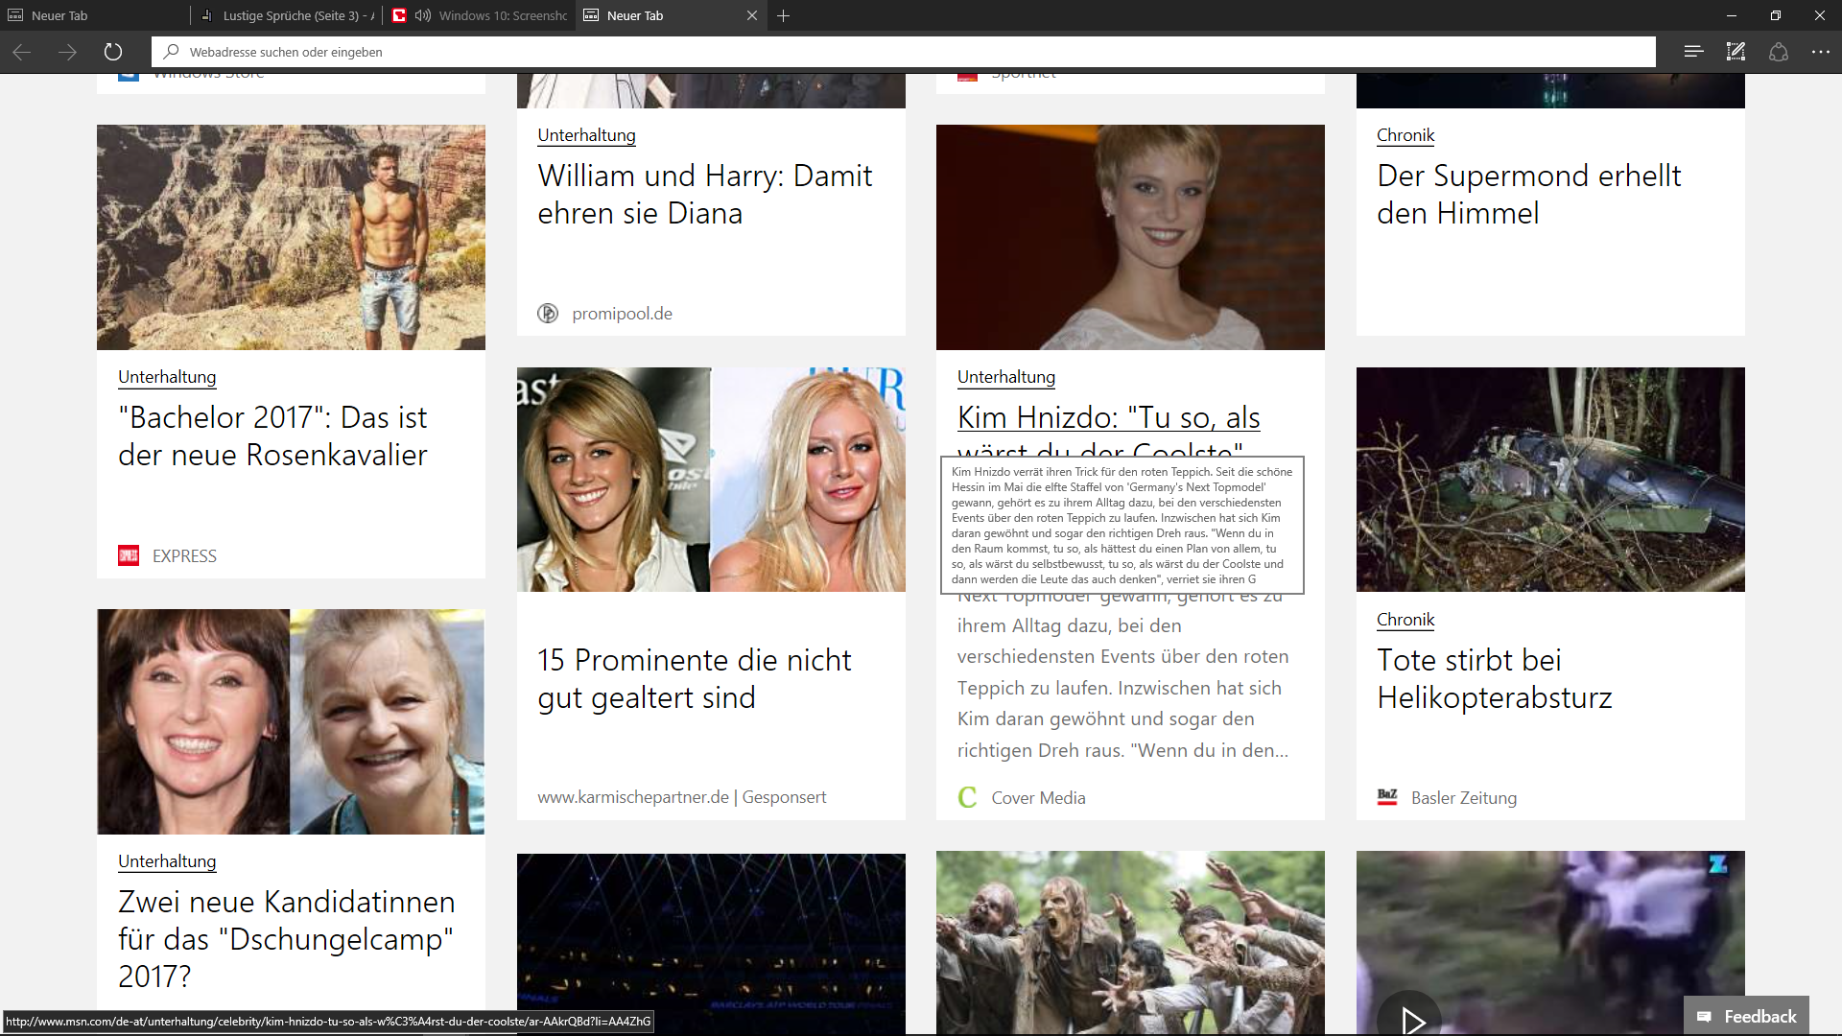Switch to Lustige Sprüche tab
This screenshot has width=1842, height=1036.
click(x=288, y=15)
